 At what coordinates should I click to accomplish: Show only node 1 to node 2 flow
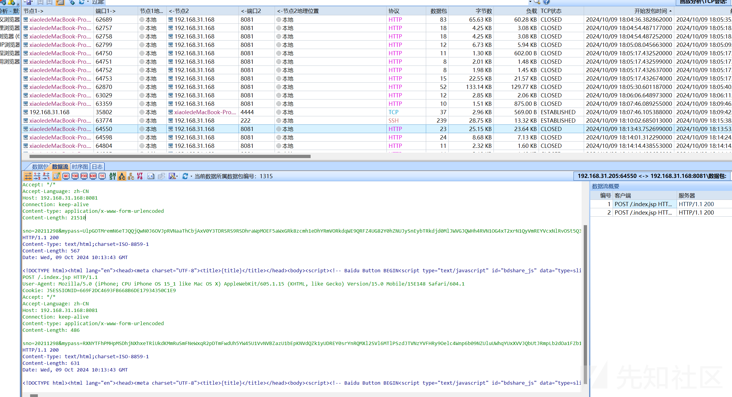37,176
